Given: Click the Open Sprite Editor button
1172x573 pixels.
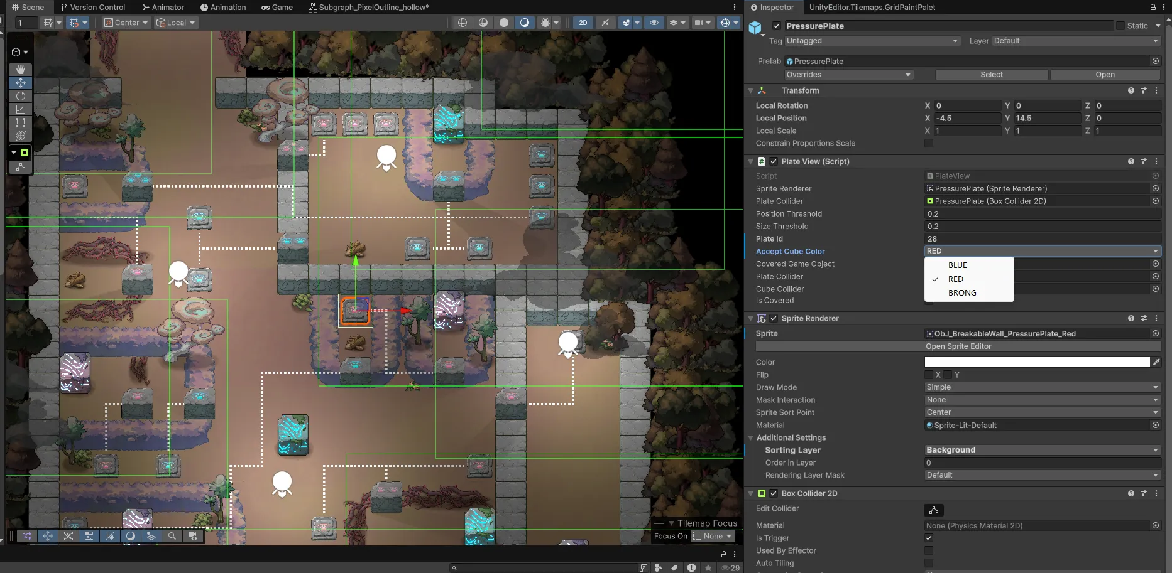Looking at the screenshot, I should click(x=958, y=346).
